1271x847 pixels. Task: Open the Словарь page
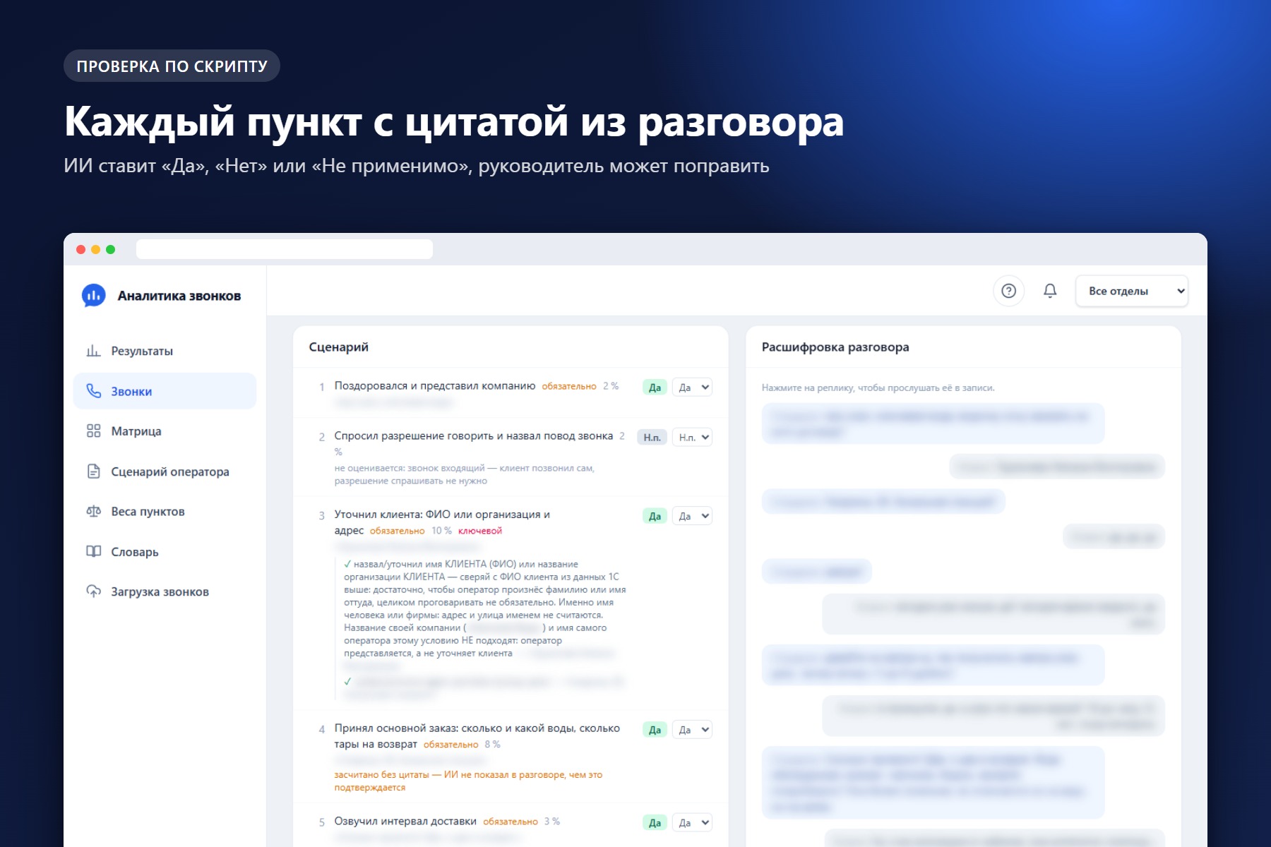point(135,552)
